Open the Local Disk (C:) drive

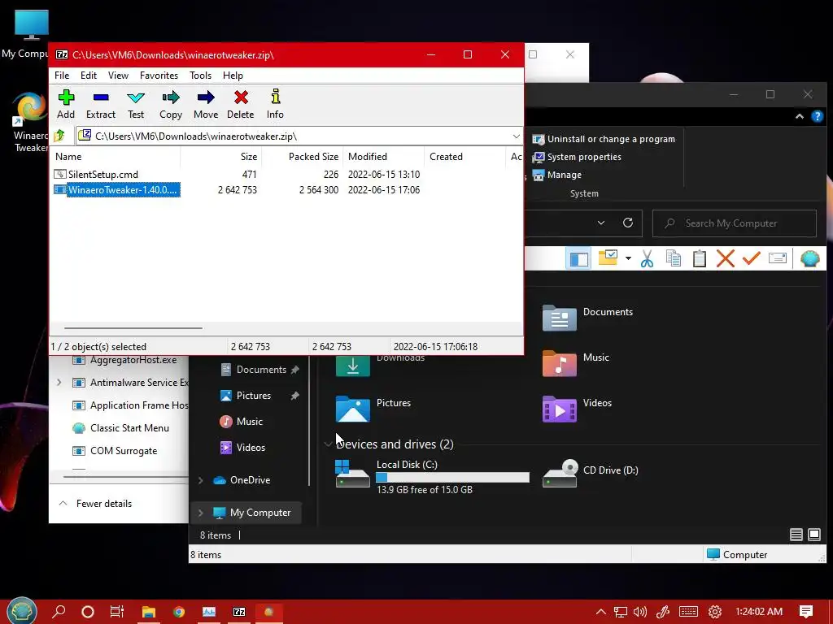[x=431, y=476]
